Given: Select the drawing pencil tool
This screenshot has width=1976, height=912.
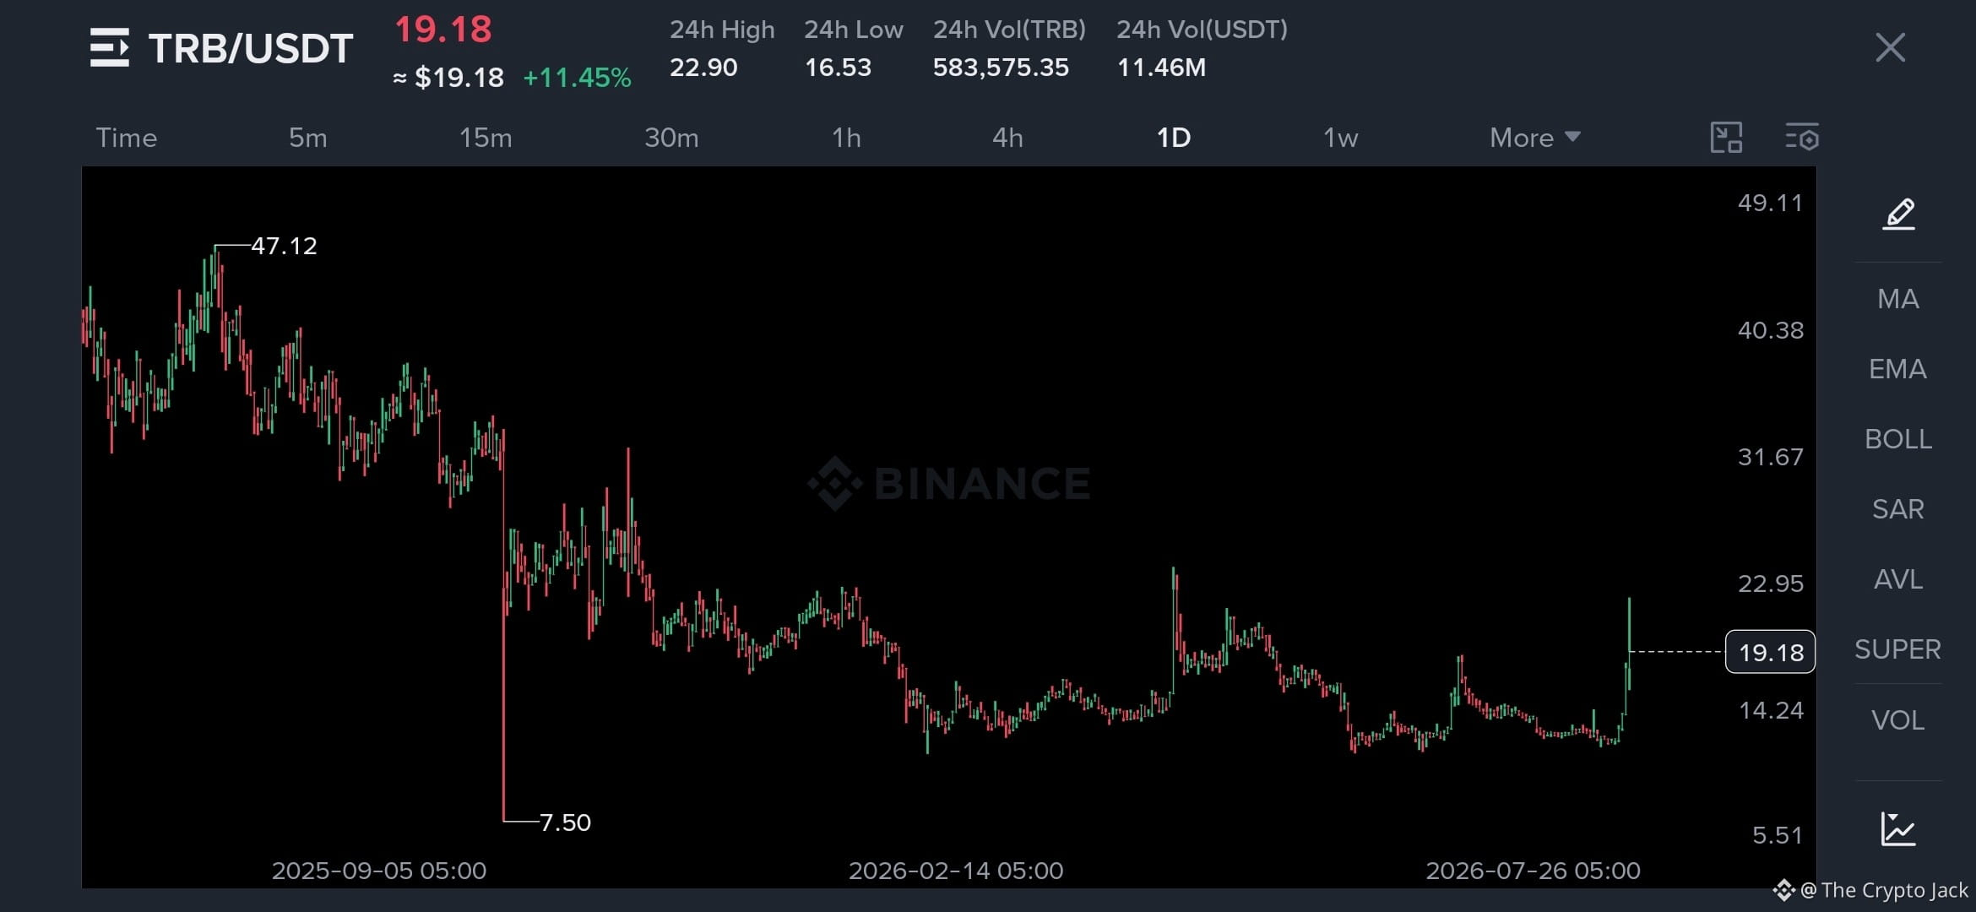Looking at the screenshot, I should coord(1898,214).
